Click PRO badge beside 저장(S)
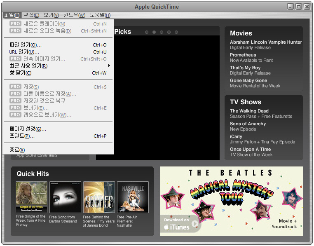Viewport: 314px width, 246px height. [15, 87]
